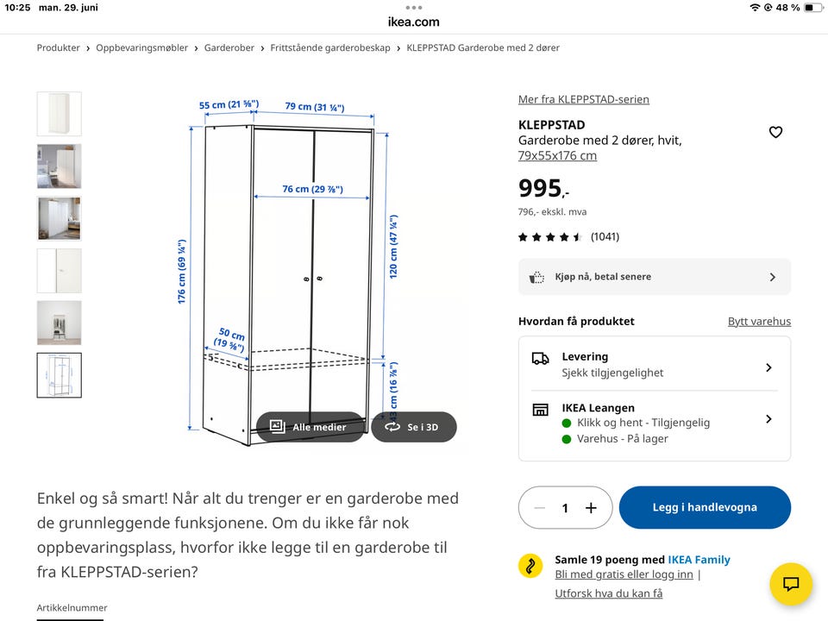The width and height of the screenshot is (828, 621).
Task: Open Se i 3D view
Action: (414, 427)
